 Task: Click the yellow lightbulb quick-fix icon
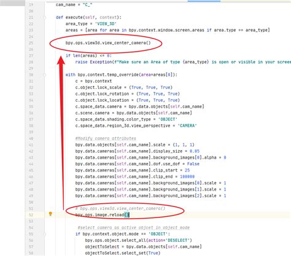click(50, 214)
